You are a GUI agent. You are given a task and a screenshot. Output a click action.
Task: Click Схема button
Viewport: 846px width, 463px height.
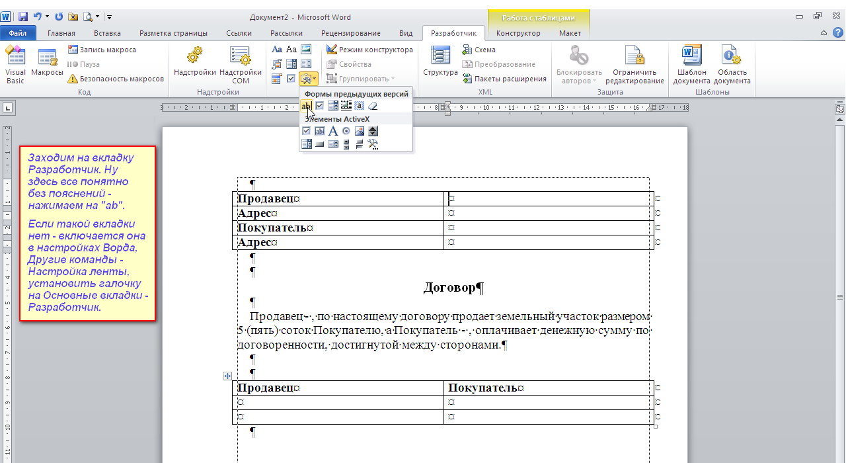(479, 50)
